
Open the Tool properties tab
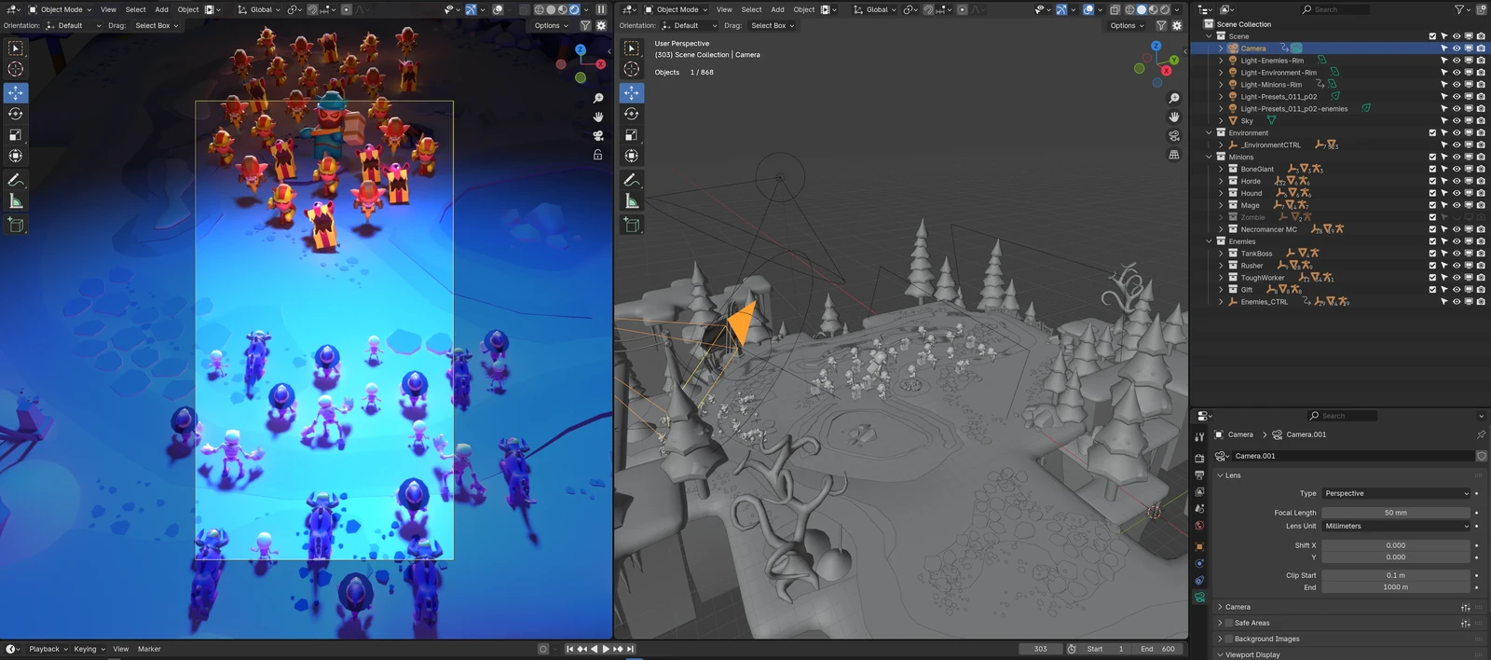(1199, 436)
